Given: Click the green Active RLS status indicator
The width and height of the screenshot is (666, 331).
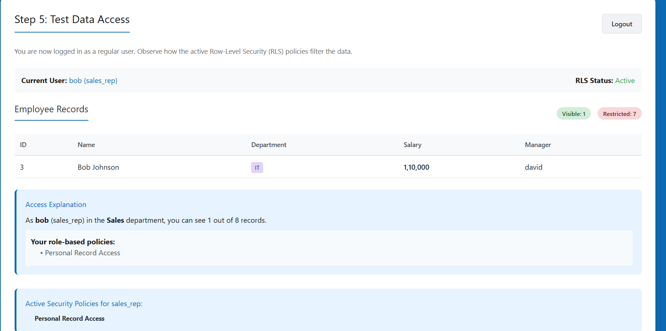Looking at the screenshot, I should [x=625, y=80].
